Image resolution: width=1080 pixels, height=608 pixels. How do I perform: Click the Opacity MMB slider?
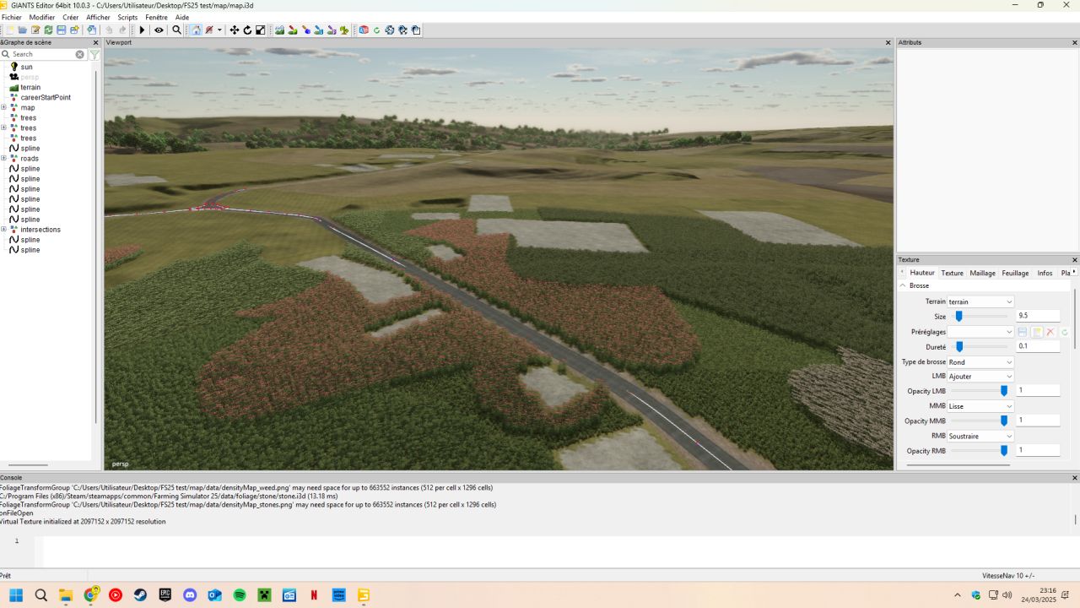tap(979, 421)
